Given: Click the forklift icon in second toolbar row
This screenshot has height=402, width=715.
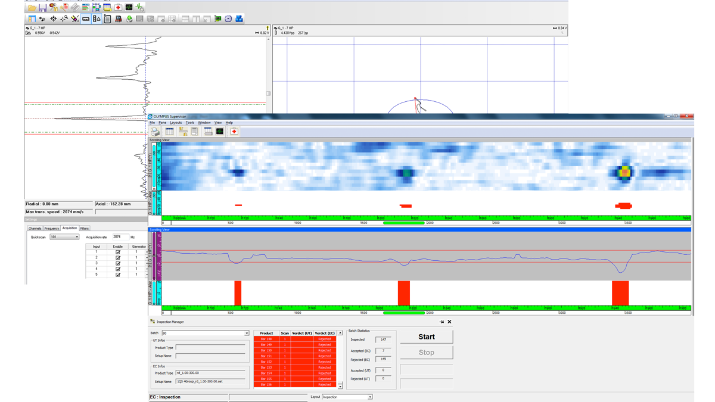Looking at the screenshot, I should point(119,19).
